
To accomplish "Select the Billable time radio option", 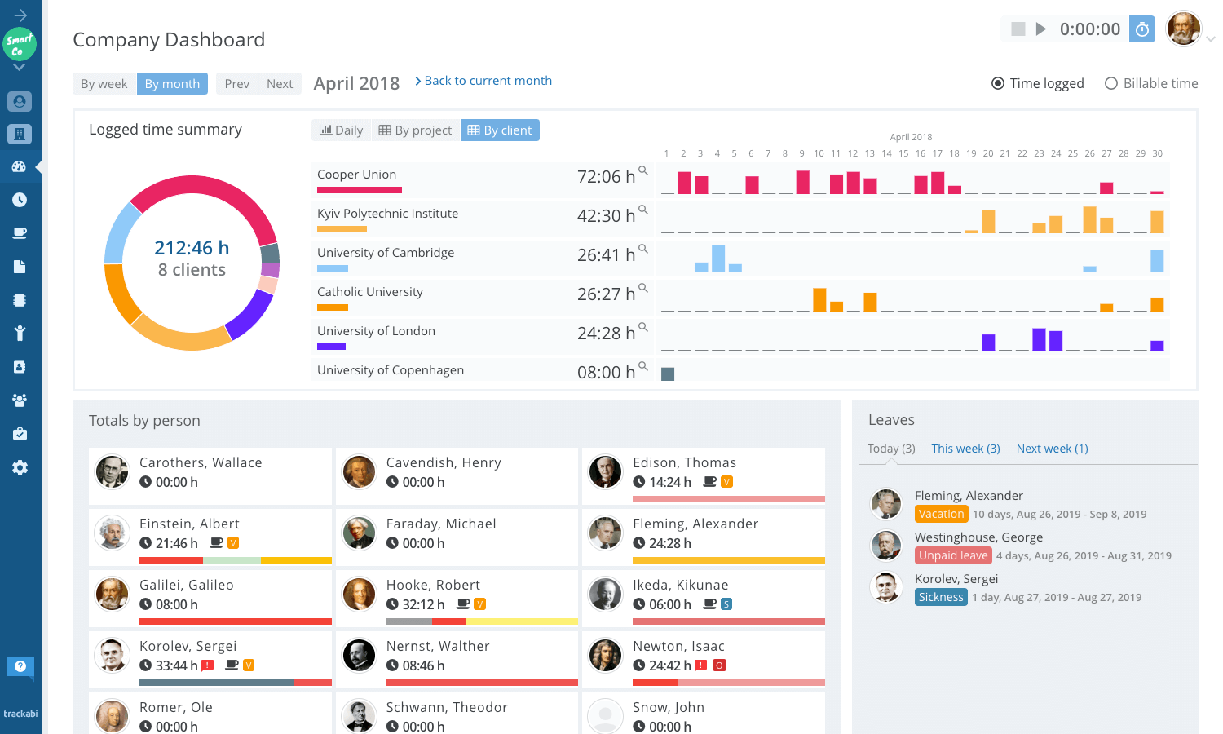I will pyautogui.click(x=1110, y=83).
